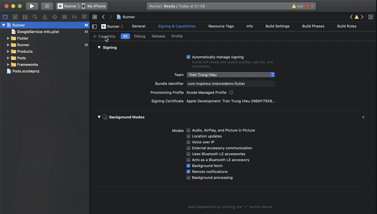Add an editor pane on the right
This screenshot has height=214, width=377.
coord(371,17)
